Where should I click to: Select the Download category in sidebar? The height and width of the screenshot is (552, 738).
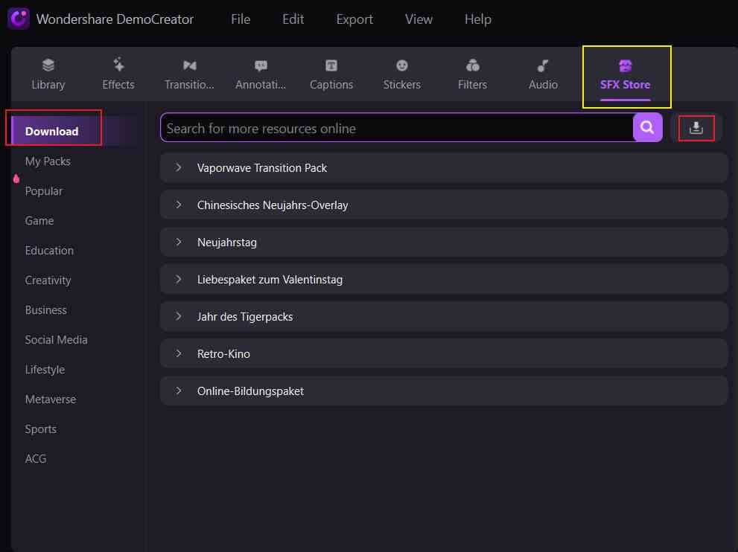[x=52, y=131]
